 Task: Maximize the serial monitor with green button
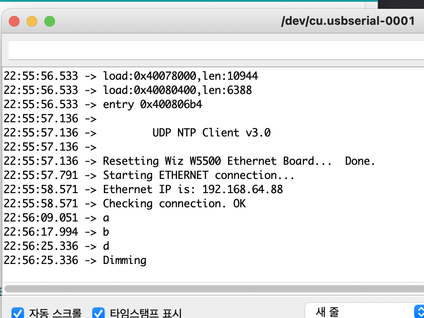50,21
